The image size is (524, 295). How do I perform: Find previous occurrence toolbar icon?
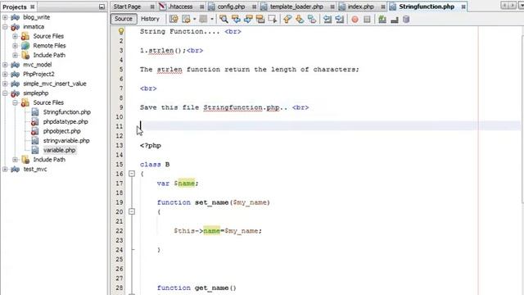(236, 19)
